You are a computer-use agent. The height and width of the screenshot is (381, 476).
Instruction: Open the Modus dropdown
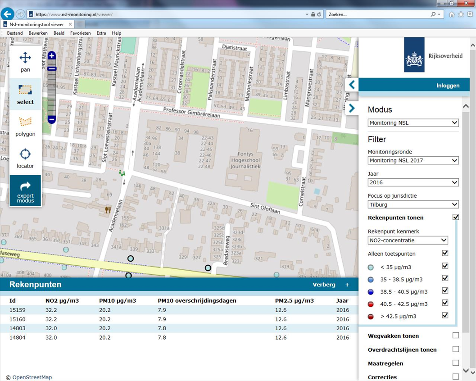coord(413,123)
